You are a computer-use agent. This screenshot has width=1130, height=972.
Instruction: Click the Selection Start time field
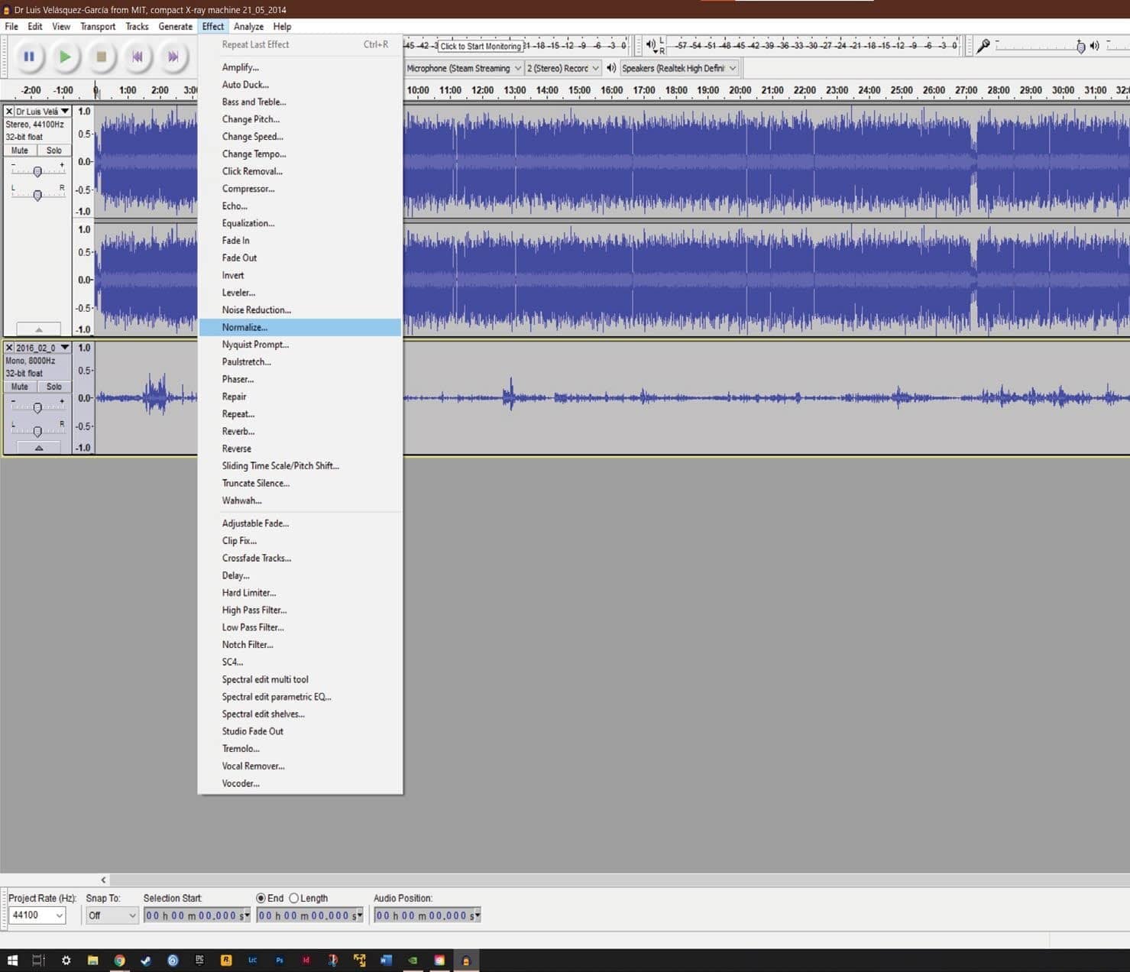click(x=197, y=915)
